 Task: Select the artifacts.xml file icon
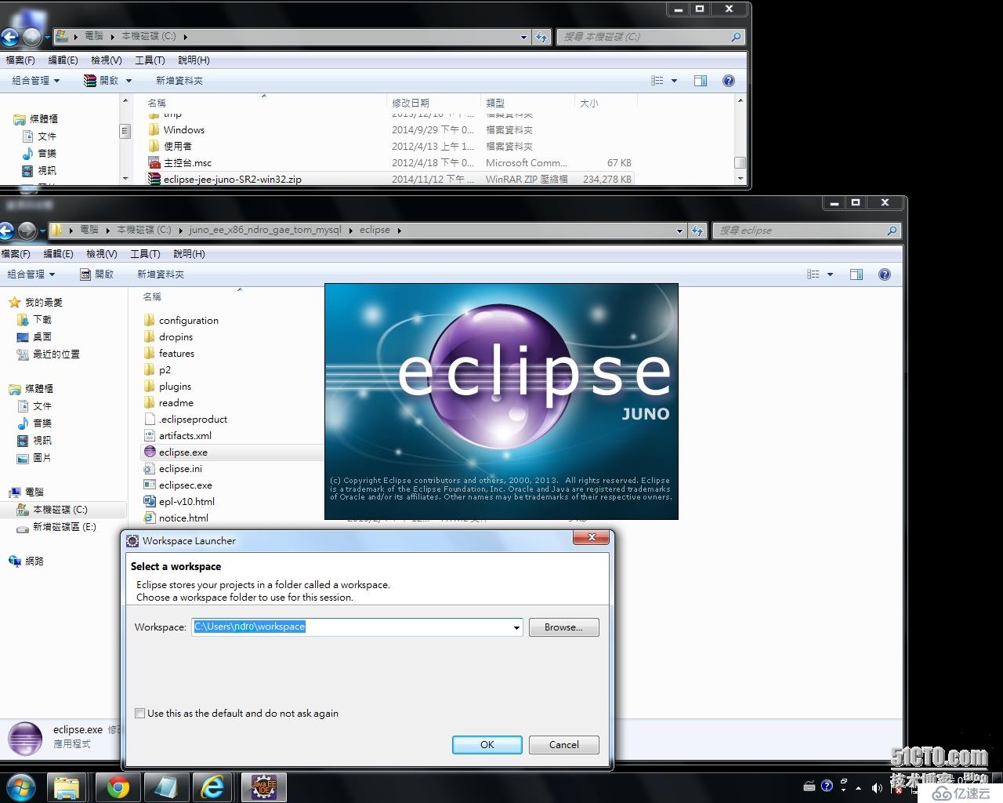150,436
